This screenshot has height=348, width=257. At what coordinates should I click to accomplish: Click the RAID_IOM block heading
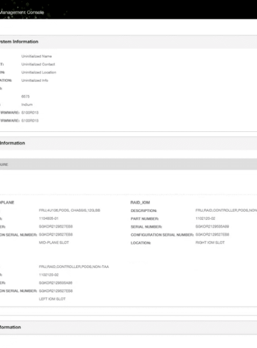(x=140, y=202)
